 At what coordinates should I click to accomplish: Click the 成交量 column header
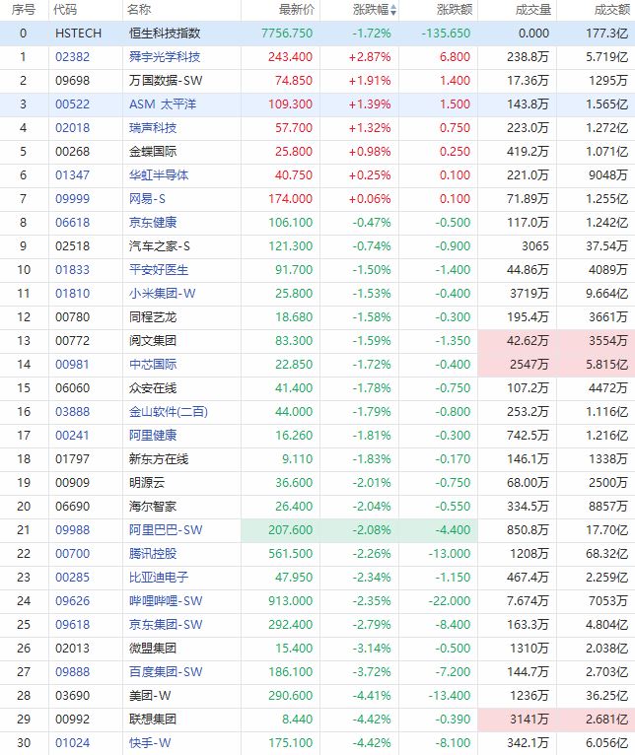532,10
